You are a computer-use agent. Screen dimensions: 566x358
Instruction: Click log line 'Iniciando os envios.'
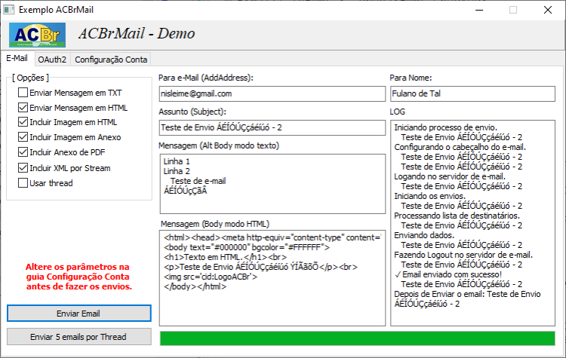click(430, 196)
